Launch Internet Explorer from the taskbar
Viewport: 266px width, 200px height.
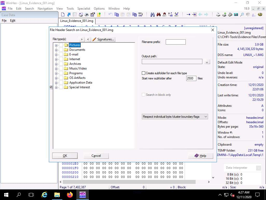[44, 195]
